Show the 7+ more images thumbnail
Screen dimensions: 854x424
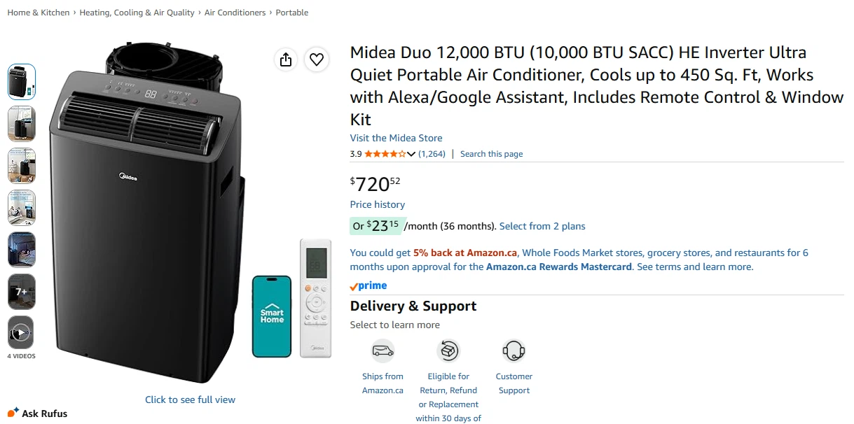(x=21, y=292)
